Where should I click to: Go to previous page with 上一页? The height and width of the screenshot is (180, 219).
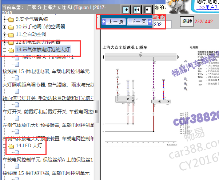tap(114, 22)
